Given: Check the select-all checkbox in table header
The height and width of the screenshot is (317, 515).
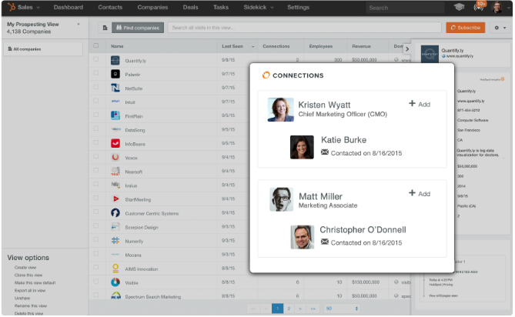Looking at the screenshot, I should click(95, 46).
